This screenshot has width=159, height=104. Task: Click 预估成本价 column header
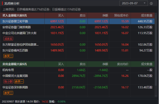click(x=121, y=15)
